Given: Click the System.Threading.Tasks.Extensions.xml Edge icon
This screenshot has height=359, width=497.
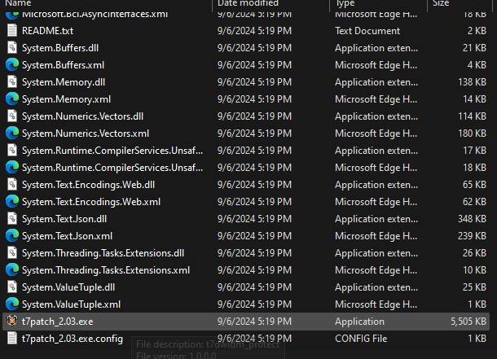Looking at the screenshot, I should (12, 269).
